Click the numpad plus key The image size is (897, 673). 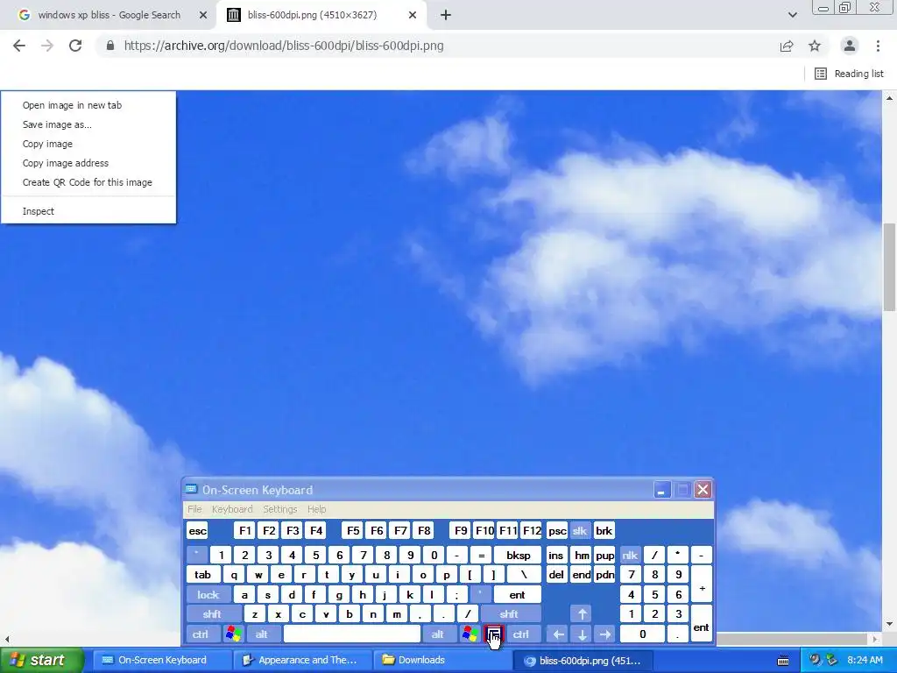pos(702,584)
